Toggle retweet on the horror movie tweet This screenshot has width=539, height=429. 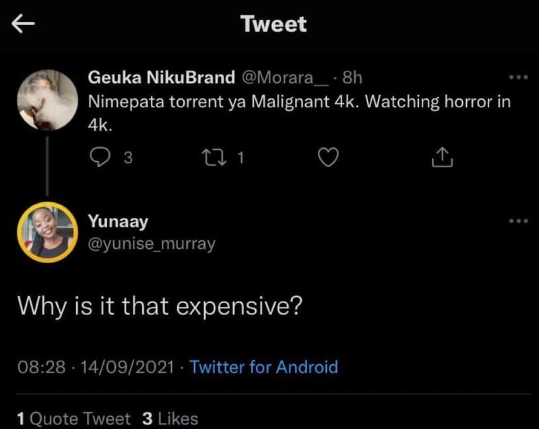click(x=216, y=157)
